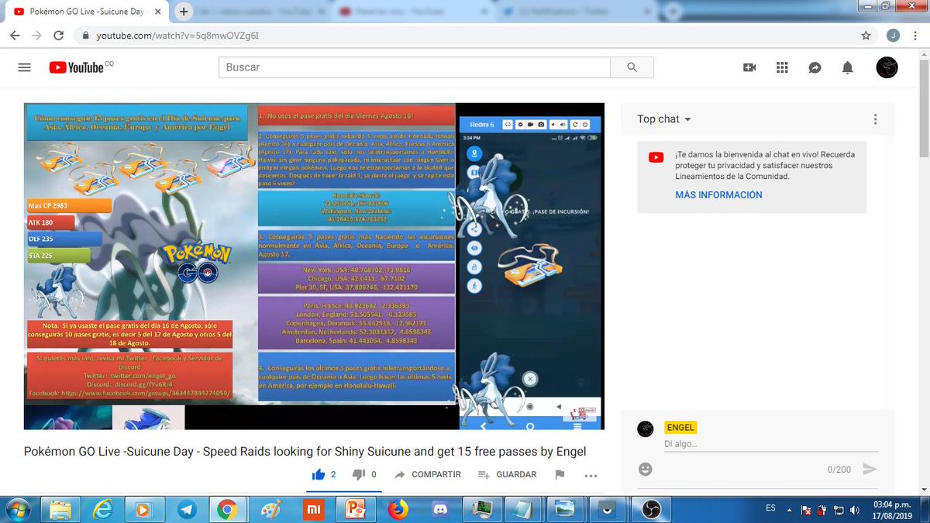Go back in browser history
The height and width of the screenshot is (523, 930).
(15, 36)
